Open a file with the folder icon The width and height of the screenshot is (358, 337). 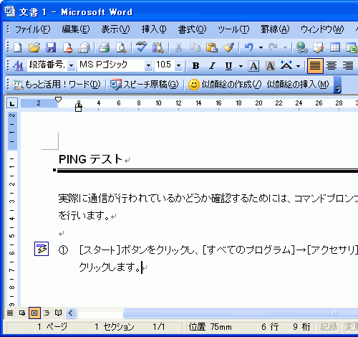tap(34, 47)
